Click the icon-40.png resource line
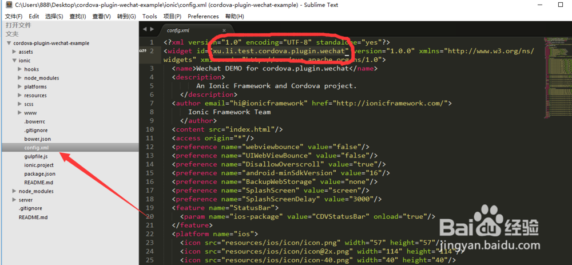This screenshot has width=572, height=265. (x=317, y=260)
